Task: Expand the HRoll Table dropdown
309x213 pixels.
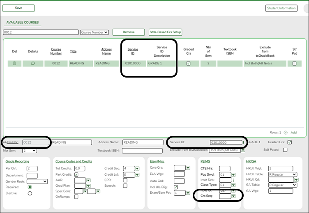Action: tap(283, 174)
